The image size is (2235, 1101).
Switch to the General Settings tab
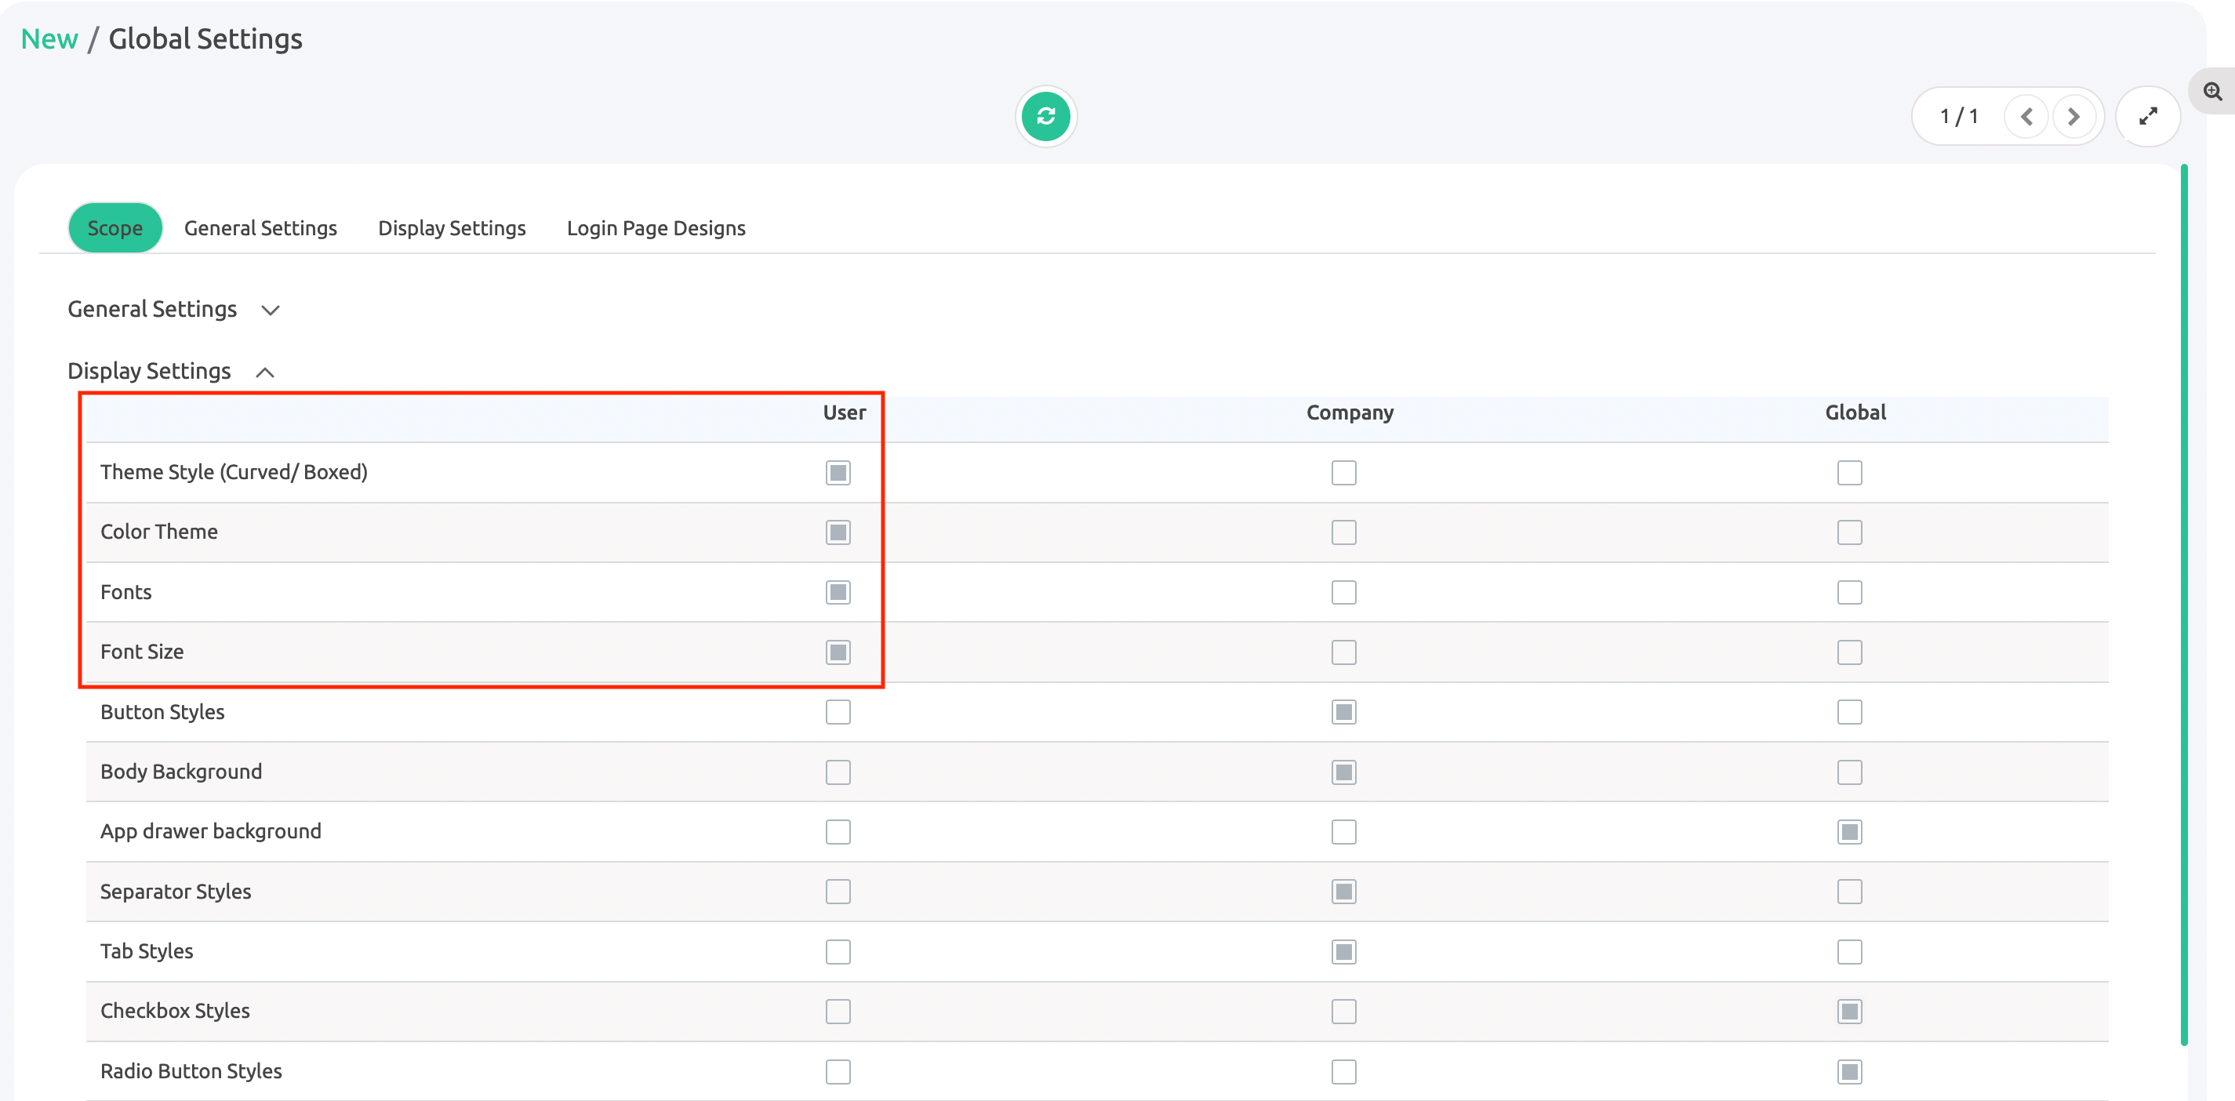pos(260,228)
